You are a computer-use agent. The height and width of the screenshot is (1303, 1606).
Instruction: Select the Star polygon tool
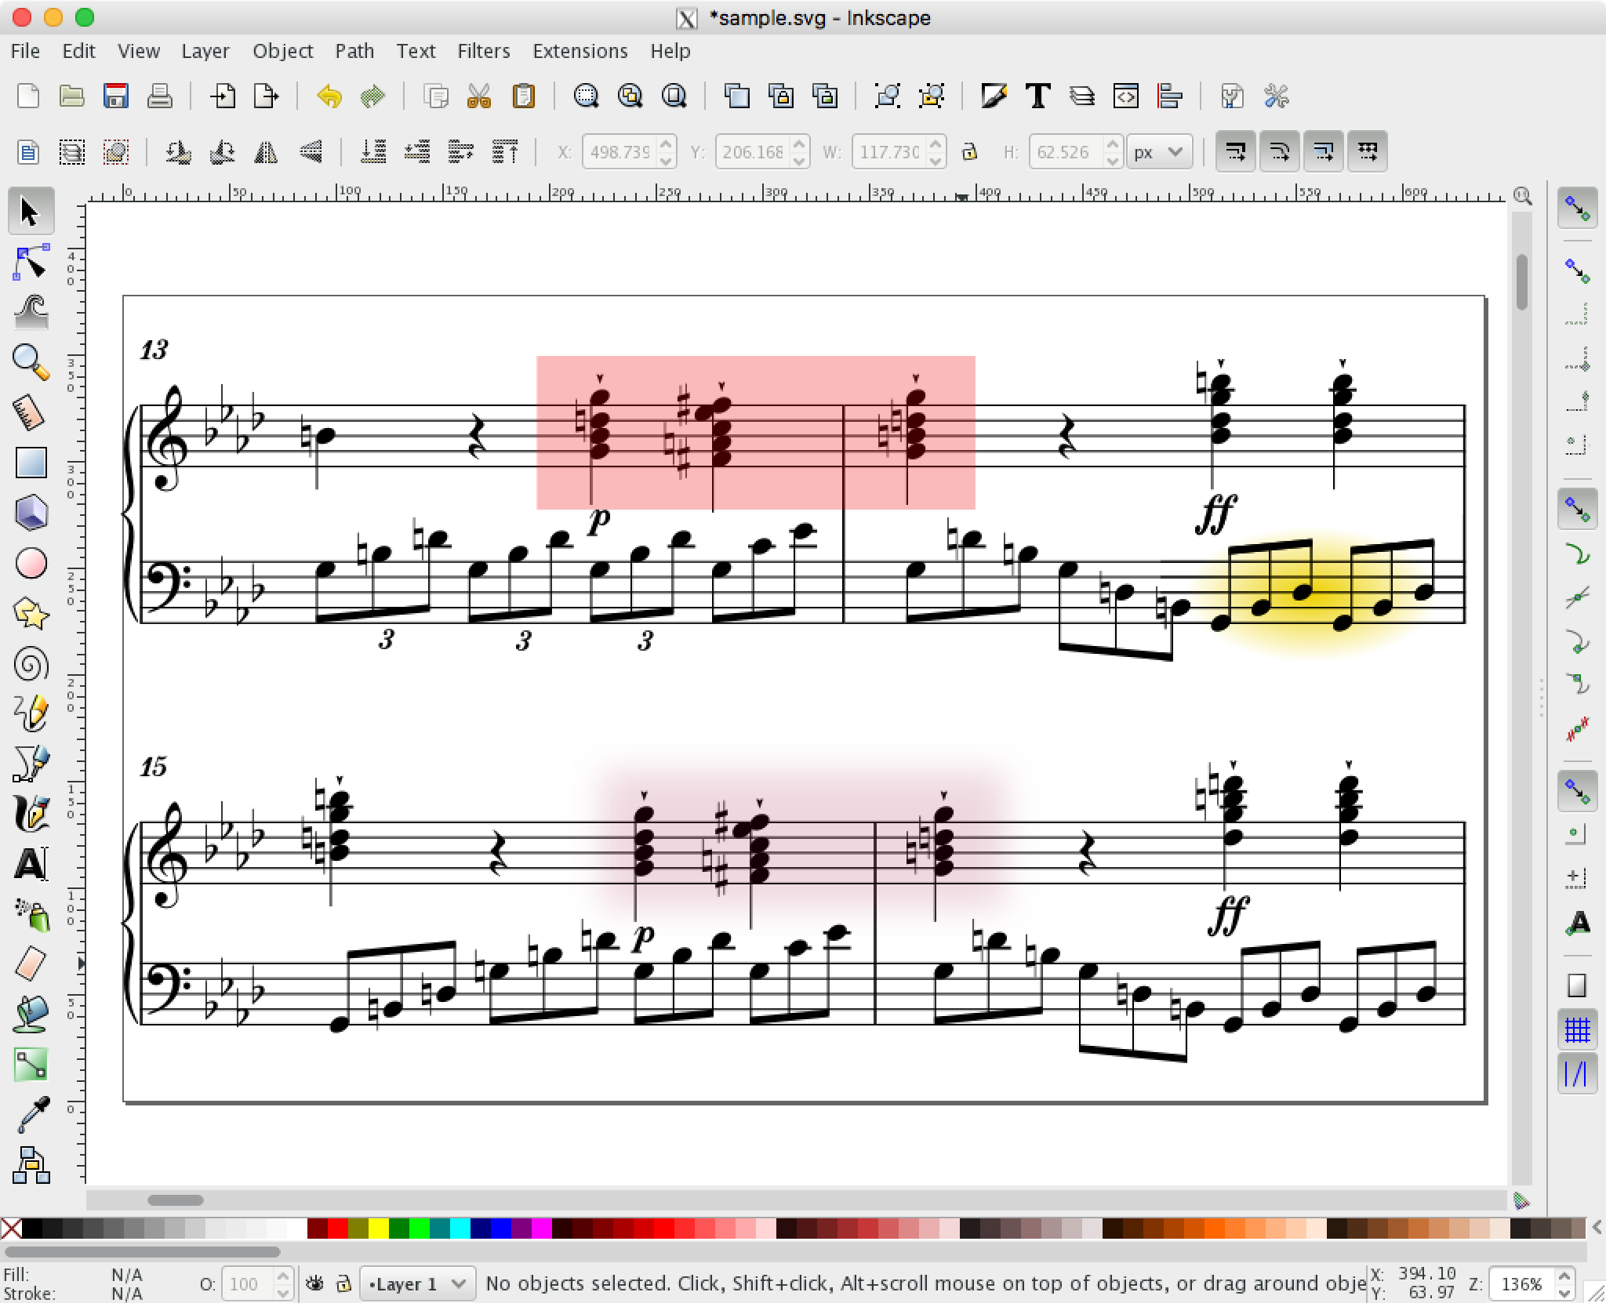[x=31, y=613]
